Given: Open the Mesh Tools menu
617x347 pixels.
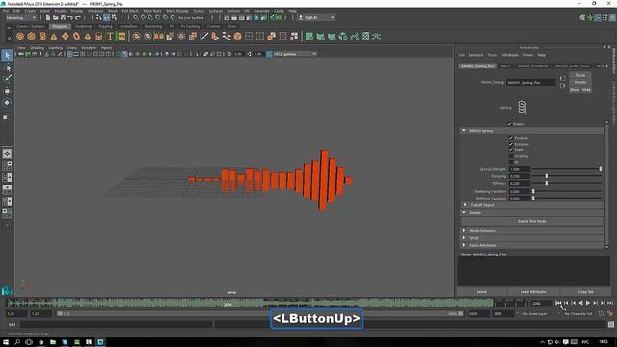Looking at the screenshot, I should (x=152, y=11).
